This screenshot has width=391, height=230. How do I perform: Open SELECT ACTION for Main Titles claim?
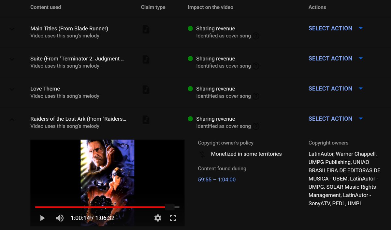330,28
